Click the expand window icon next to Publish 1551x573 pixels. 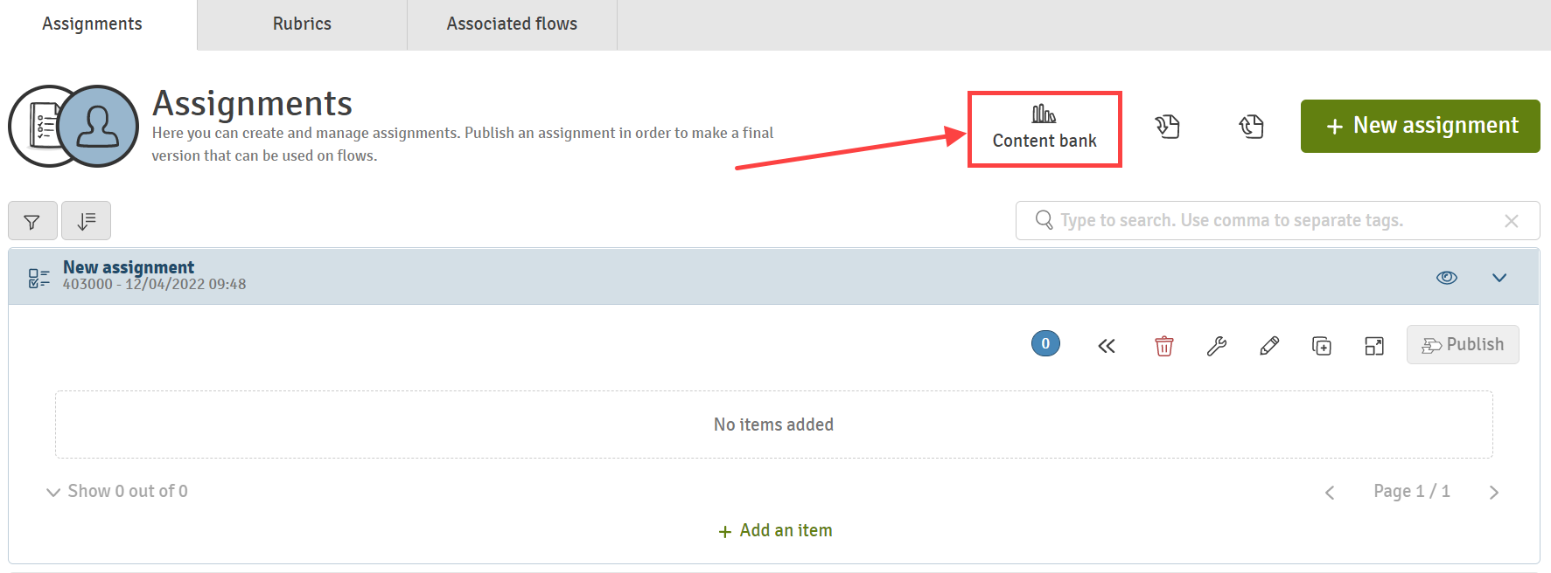1374,346
